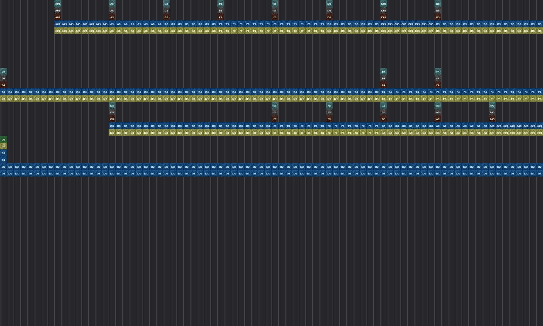Select the teal D4 note block

point(3,71)
